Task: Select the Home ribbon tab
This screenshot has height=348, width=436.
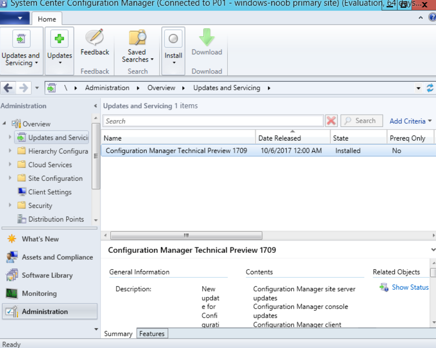Action: pyautogui.click(x=47, y=19)
